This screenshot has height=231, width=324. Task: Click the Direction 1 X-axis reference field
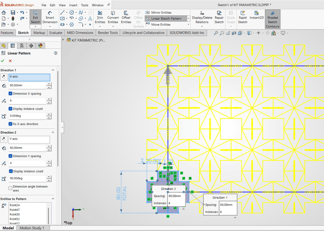(29, 77)
